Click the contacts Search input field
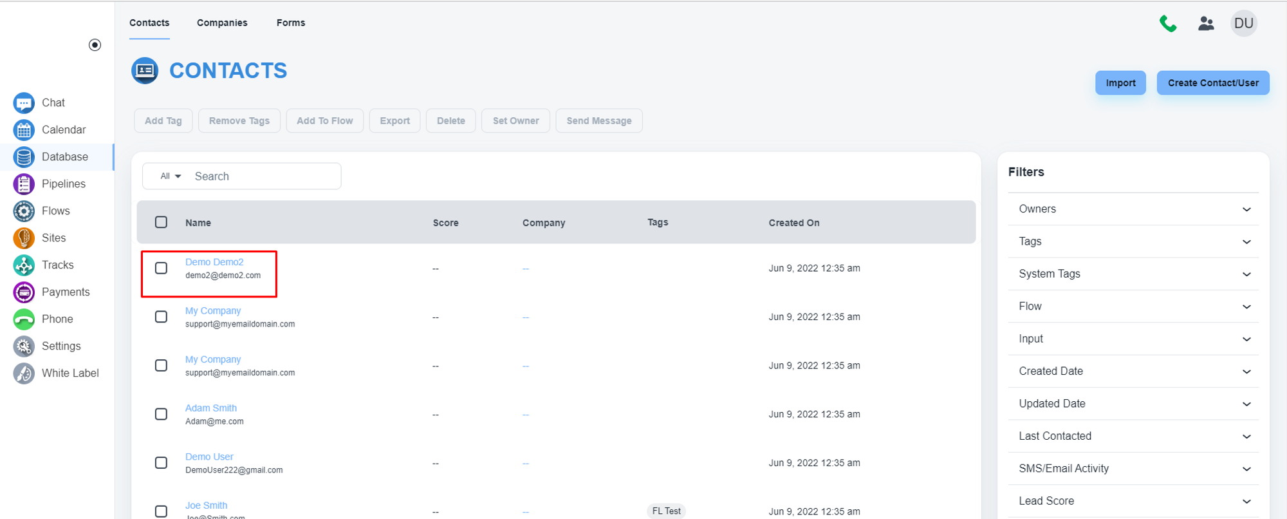The width and height of the screenshot is (1287, 519). coord(264,176)
